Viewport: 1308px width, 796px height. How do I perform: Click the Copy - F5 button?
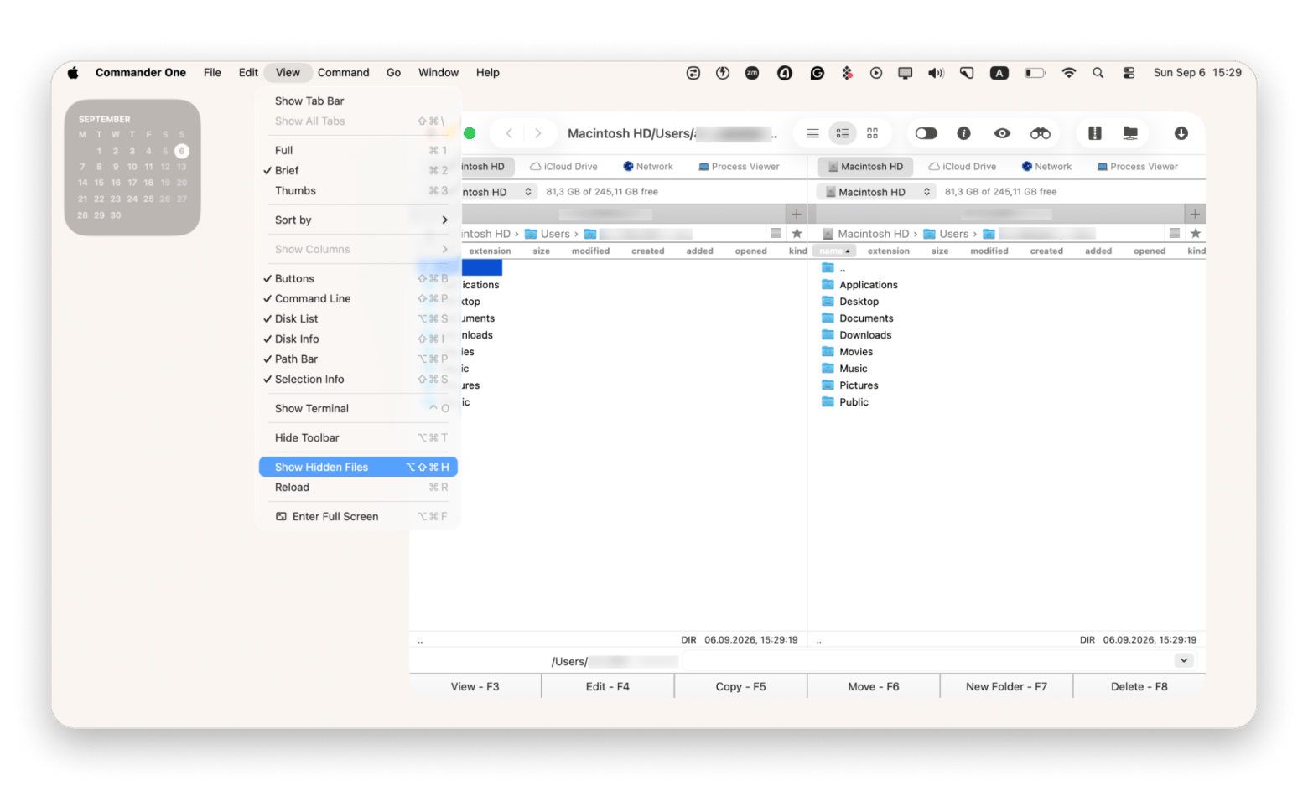(x=740, y=686)
